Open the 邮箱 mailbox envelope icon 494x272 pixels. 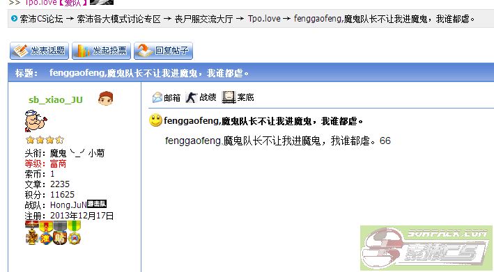(x=157, y=97)
